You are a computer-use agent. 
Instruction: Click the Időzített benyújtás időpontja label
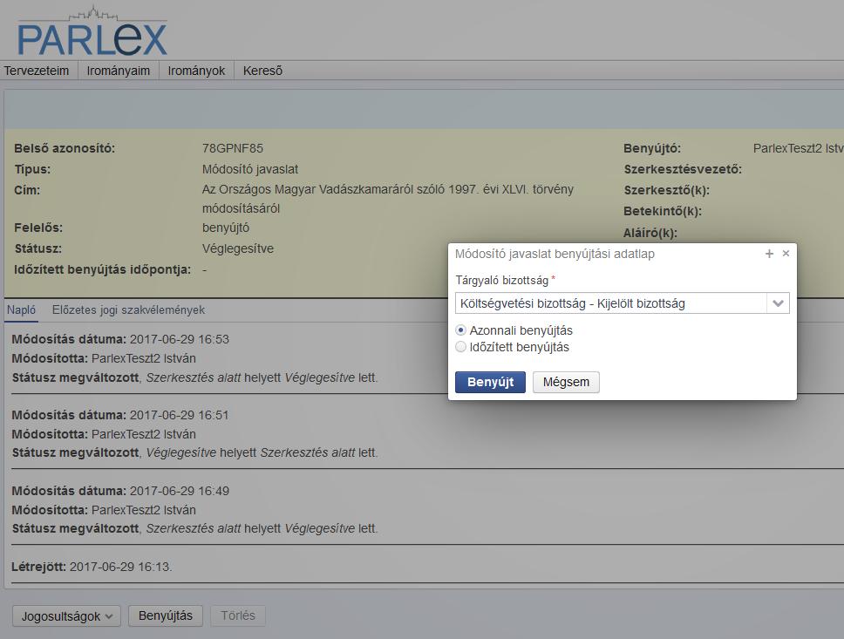pyautogui.click(x=102, y=269)
